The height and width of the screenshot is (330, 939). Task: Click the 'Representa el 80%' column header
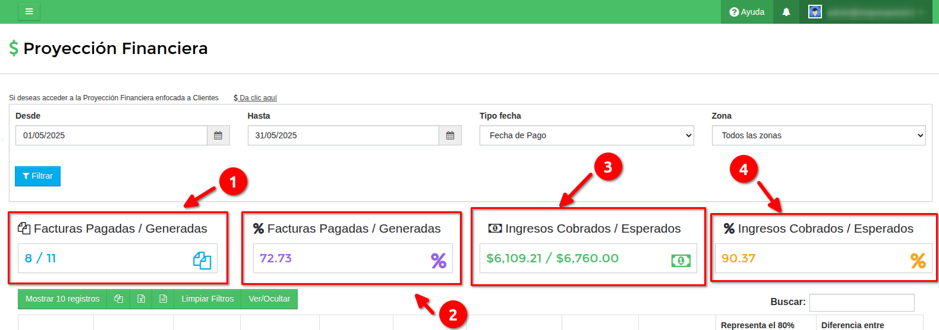(758, 325)
